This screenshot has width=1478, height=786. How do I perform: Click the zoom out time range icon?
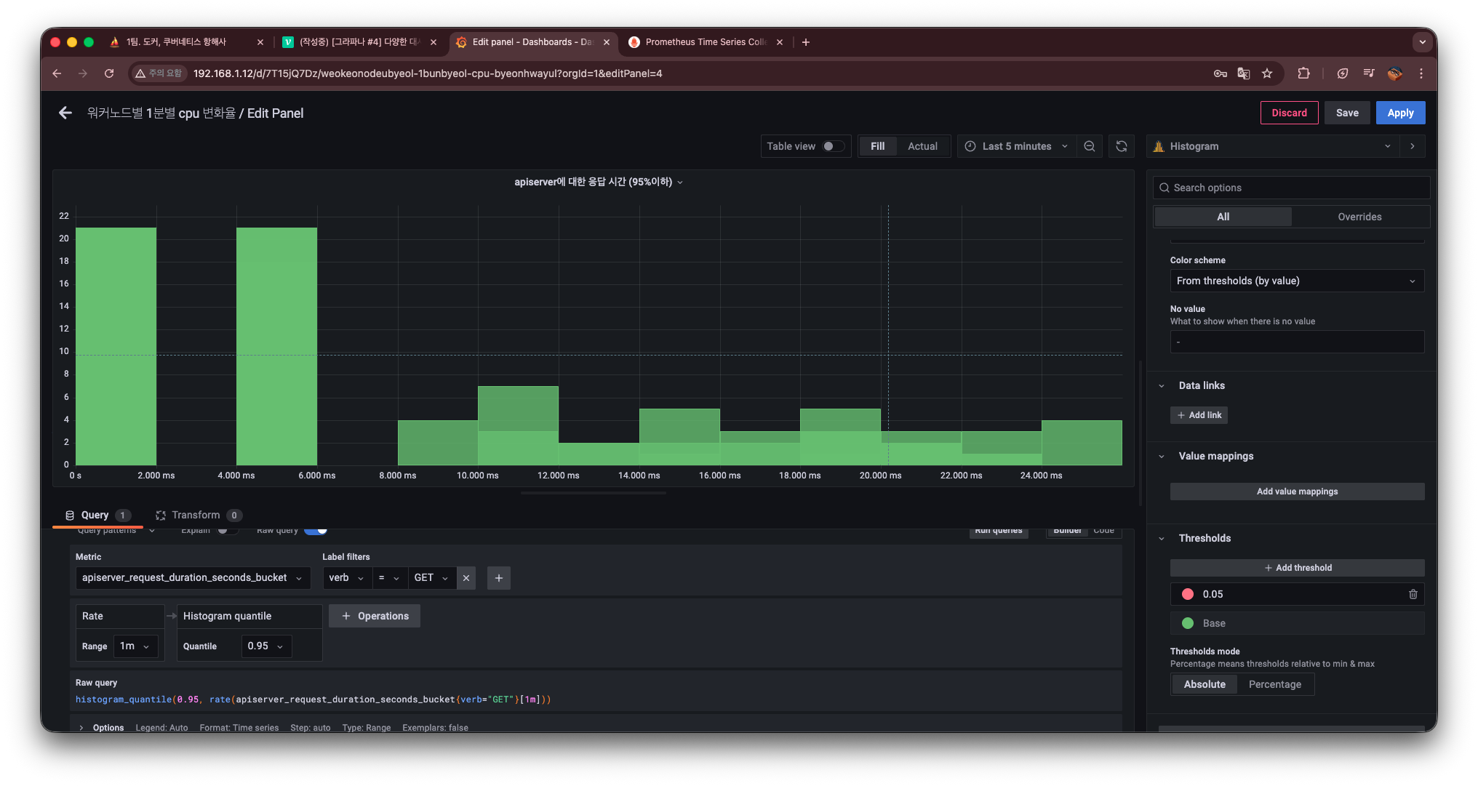(x=1090, y=146)
